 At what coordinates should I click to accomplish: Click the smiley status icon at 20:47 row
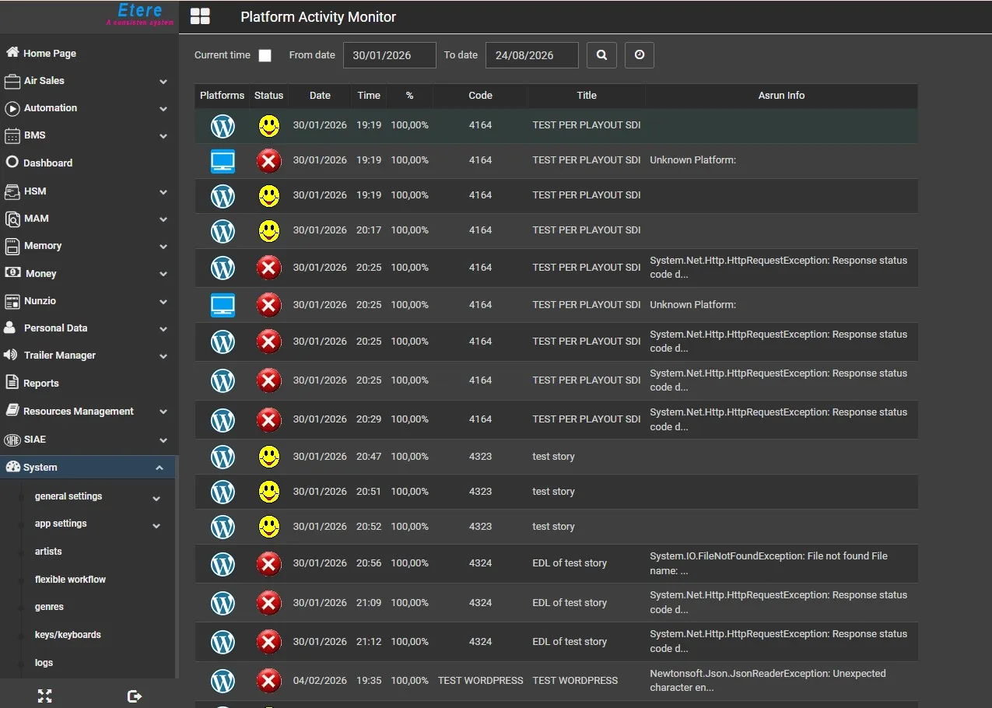269,457
